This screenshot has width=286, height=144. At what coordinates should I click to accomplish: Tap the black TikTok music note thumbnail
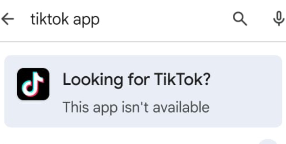[x=33, y=84]
